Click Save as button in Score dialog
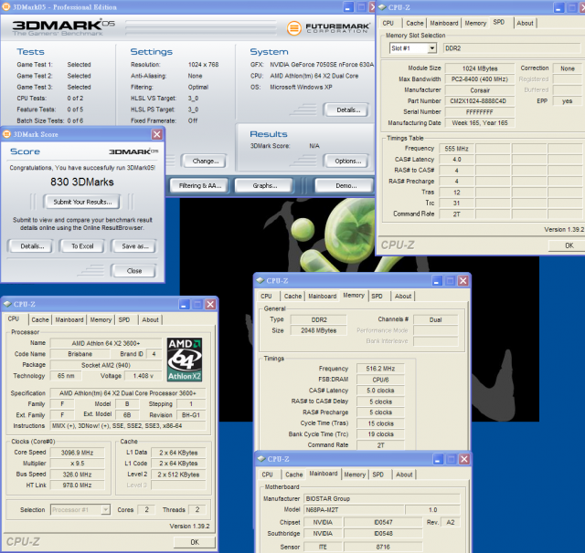 (x=134, y=246)
